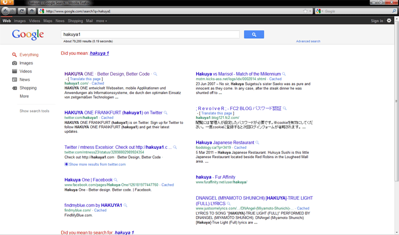The image size is (399, 235).
Task: Click the 'hakuya 1' did you mean suggestion
Action: pos(99,53)
